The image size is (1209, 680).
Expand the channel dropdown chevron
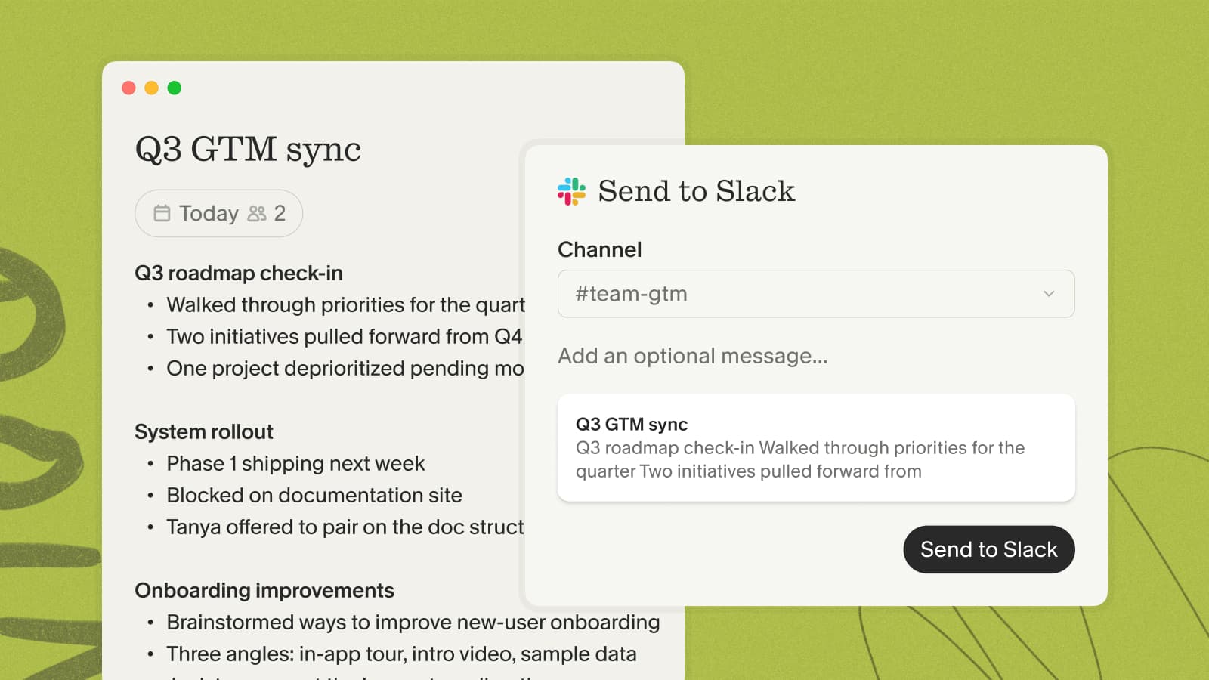click(x=1049, y=294)
